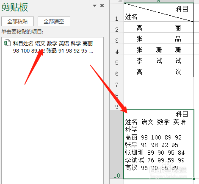Select the cell containing 高 议

(159, 72)
